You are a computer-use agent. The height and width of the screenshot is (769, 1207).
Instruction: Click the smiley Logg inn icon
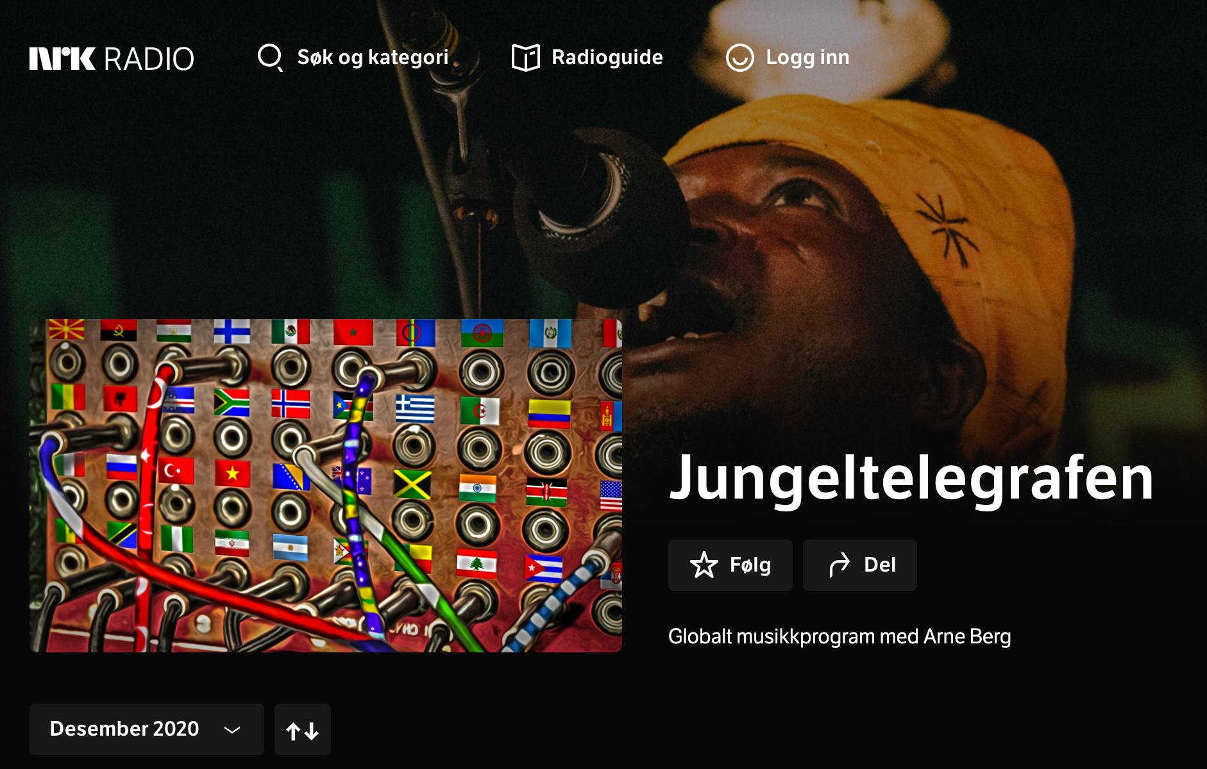739,58
